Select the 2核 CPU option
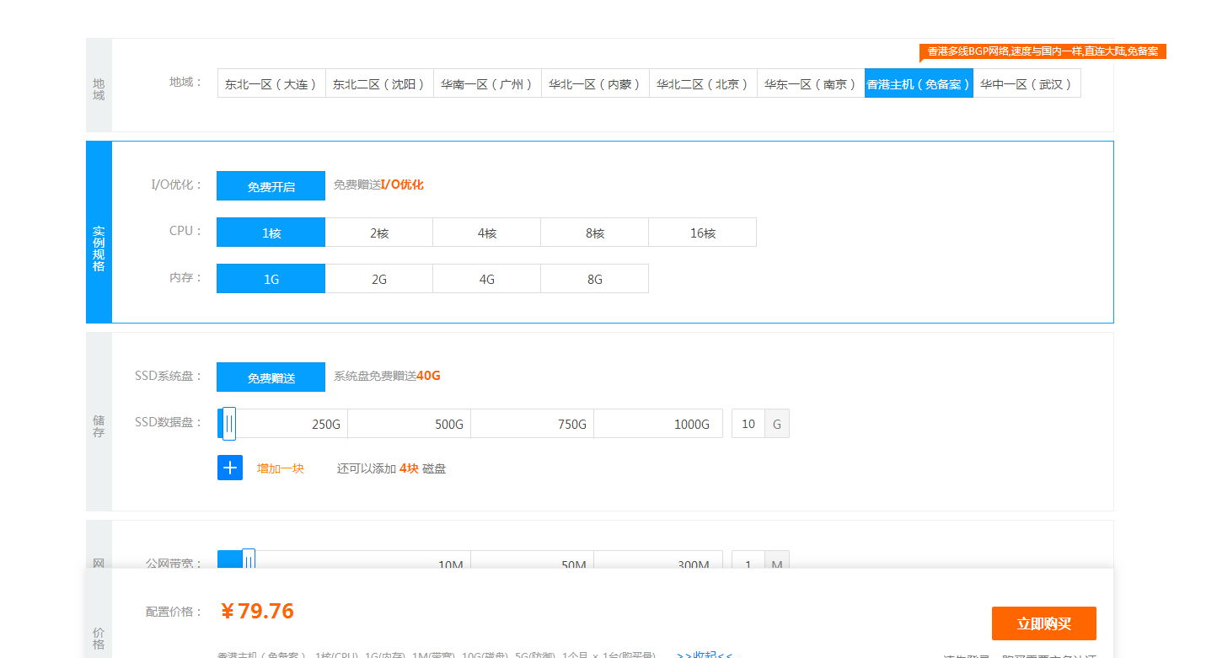Image resolution: width=1217 pixels, height=658 pixels. (x=378, y=232)
